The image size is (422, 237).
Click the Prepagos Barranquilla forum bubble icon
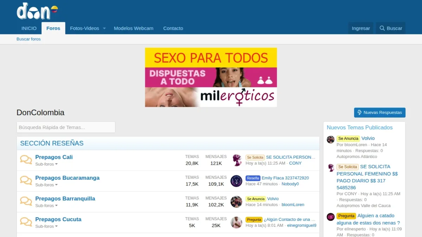click(26, 201)
